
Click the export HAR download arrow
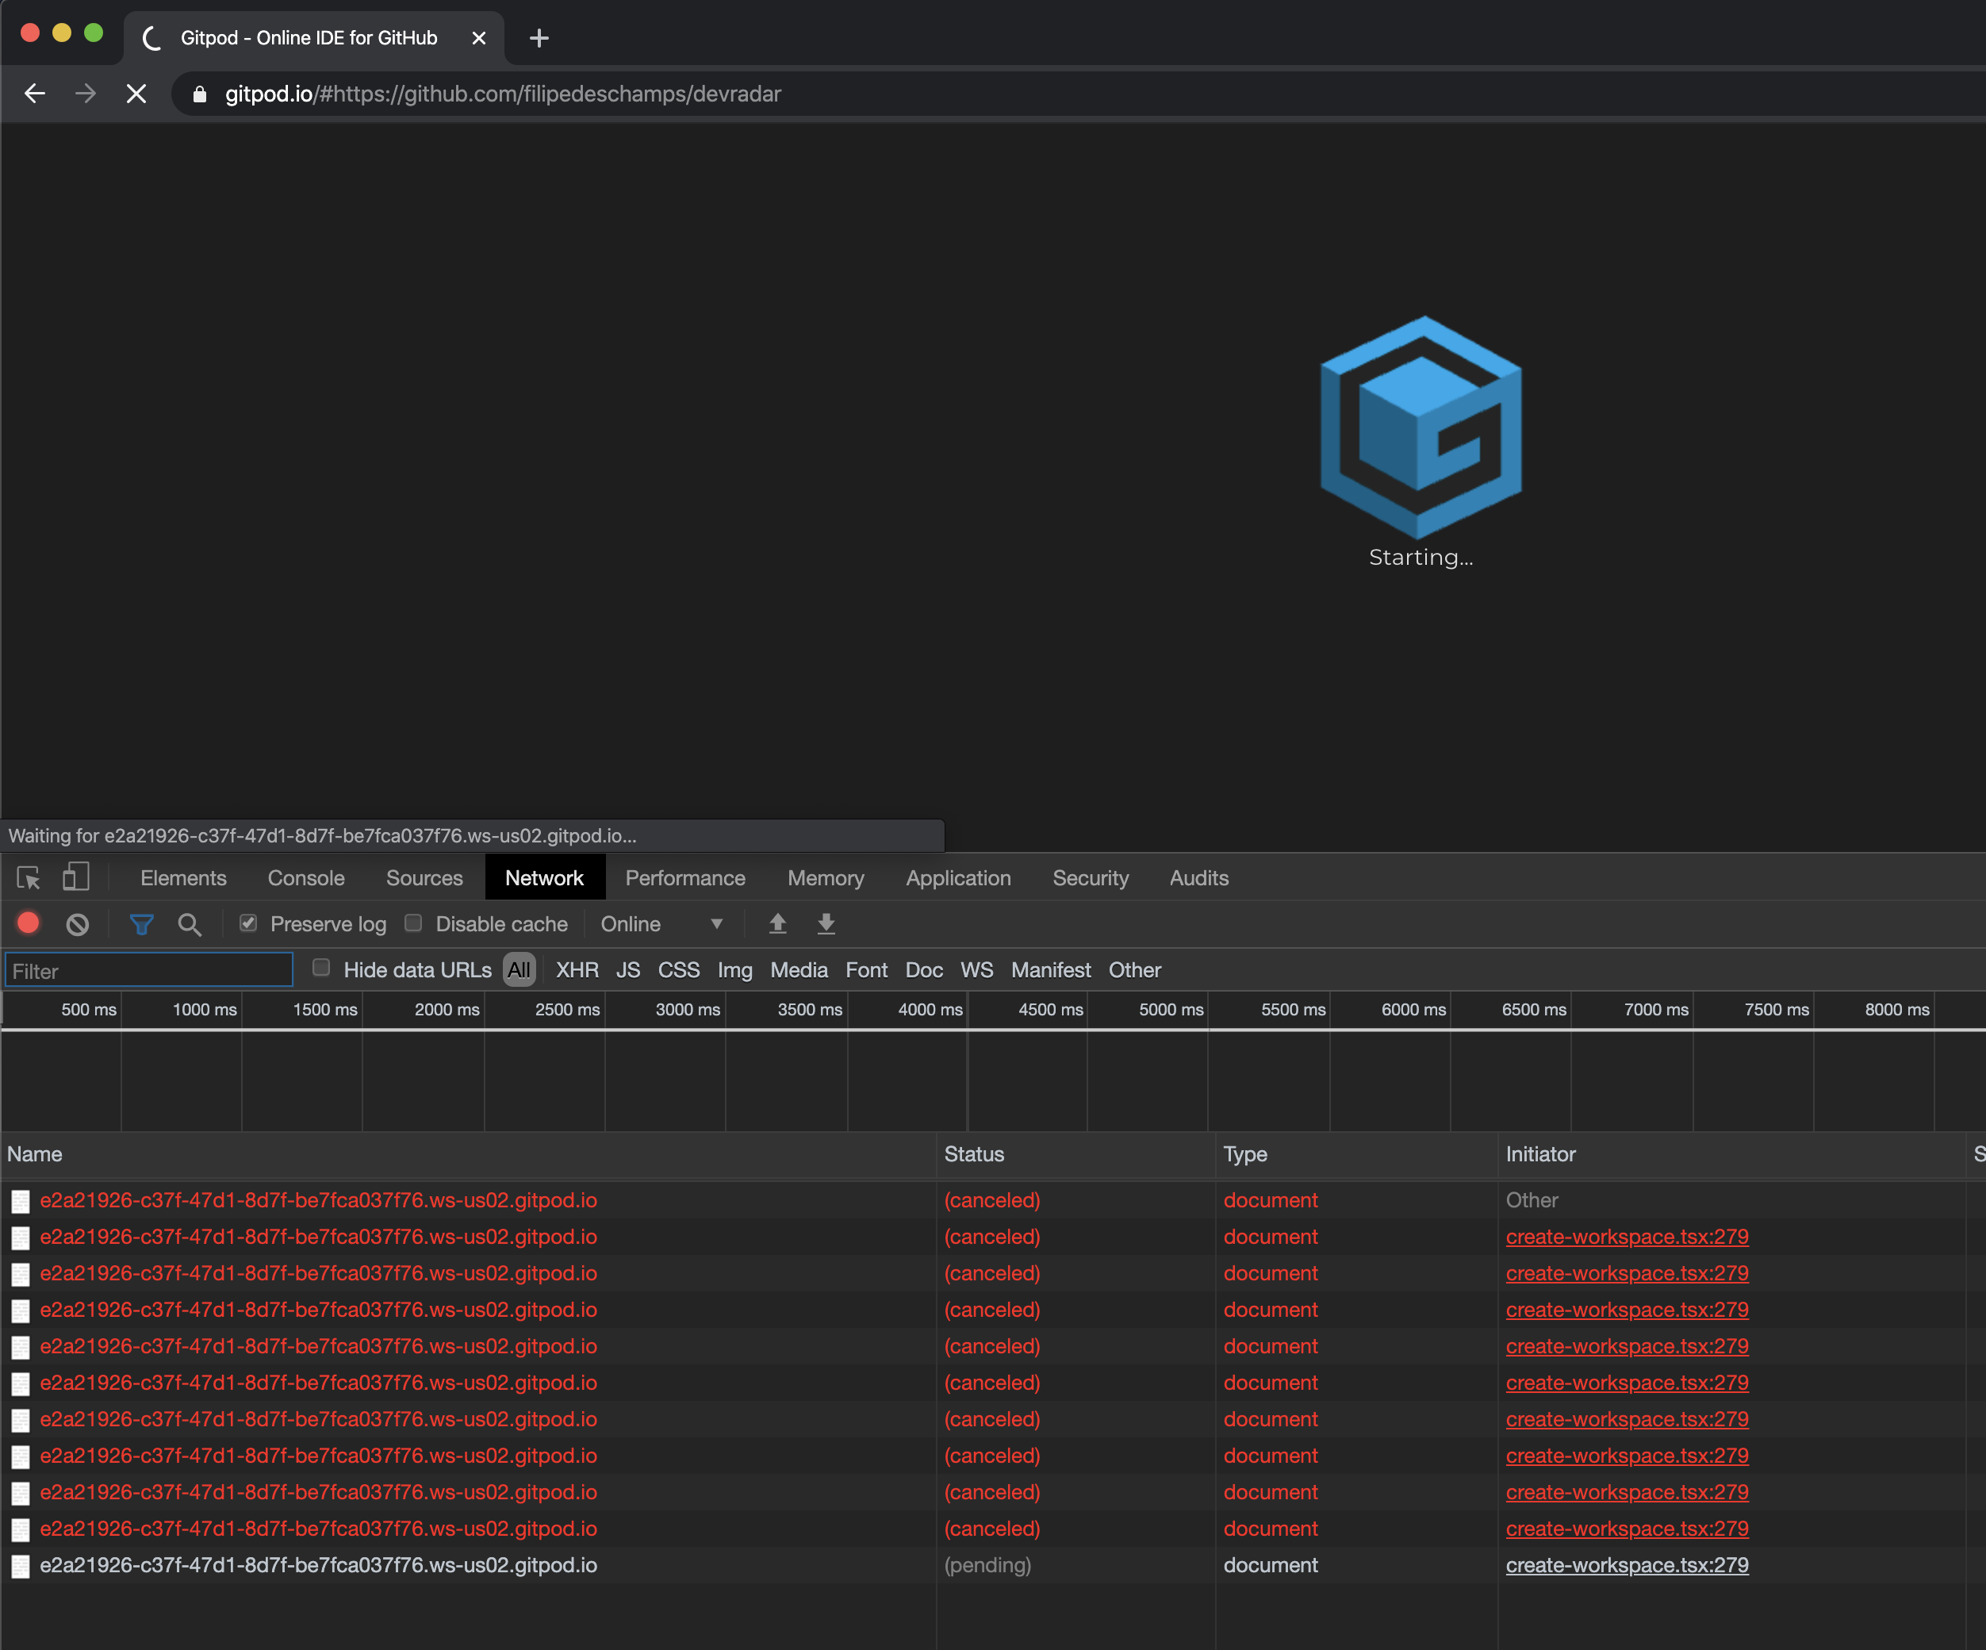pos(826,923)
